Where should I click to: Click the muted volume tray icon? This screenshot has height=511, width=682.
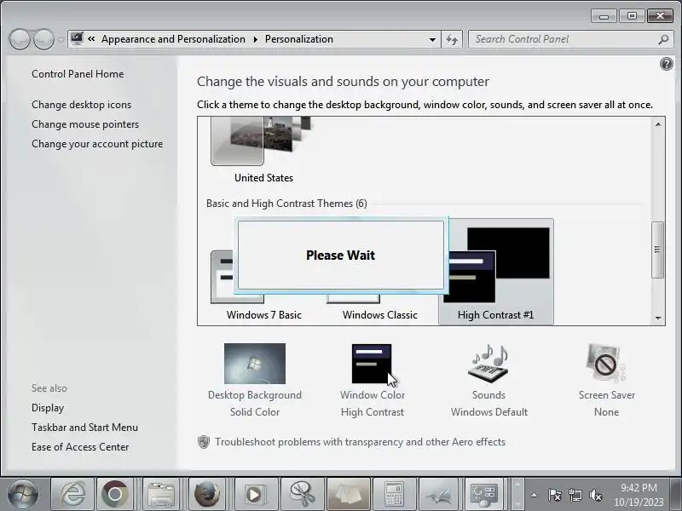tap(595, 495)
